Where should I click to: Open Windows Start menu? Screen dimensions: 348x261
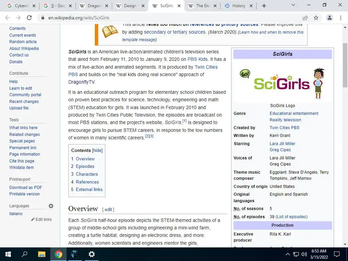click(8, 254)
